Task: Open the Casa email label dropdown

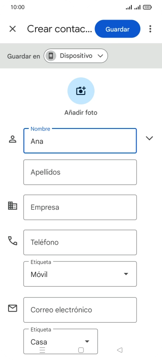Action: coord(61,342)
